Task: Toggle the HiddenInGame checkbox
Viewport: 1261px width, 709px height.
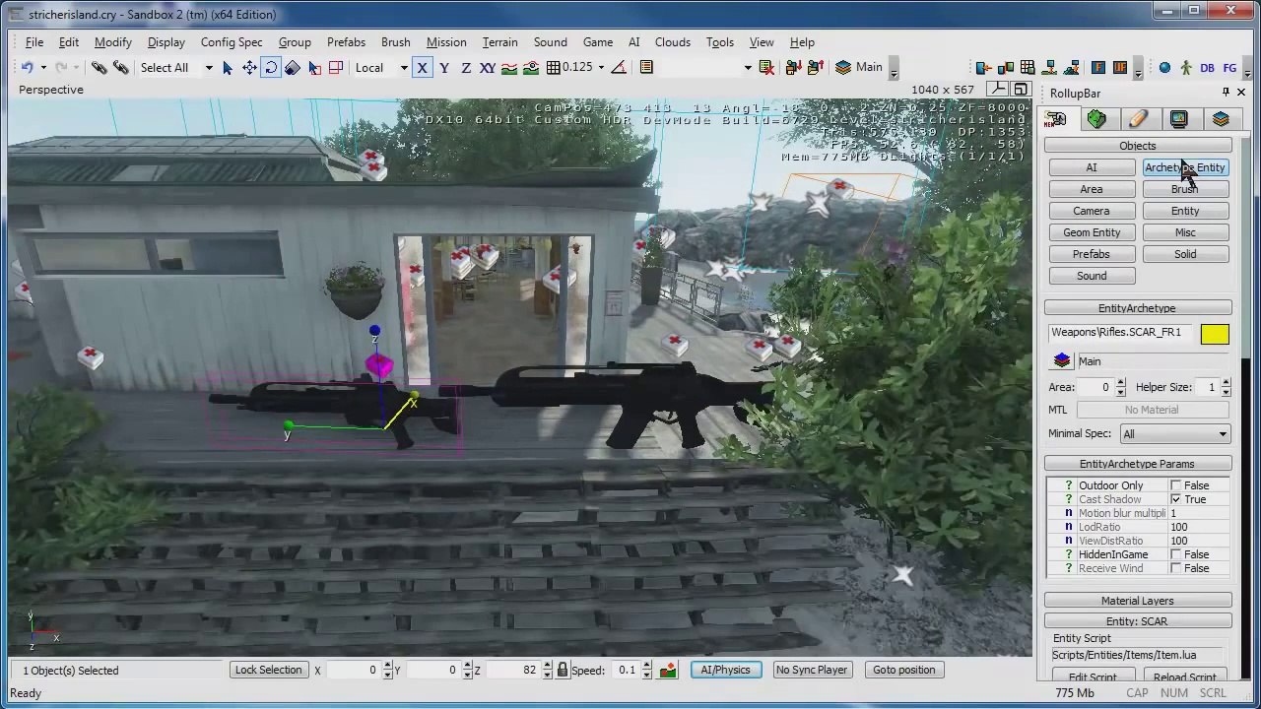Action: click(x=1175, y=554)
